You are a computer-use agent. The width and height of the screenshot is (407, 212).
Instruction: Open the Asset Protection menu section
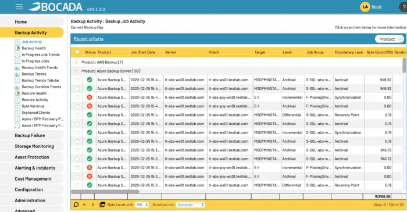(32, 157)
